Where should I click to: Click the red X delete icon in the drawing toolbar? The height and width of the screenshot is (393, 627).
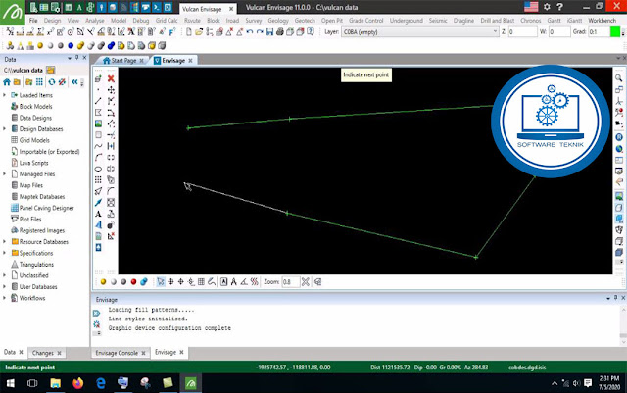pos(111,78)
